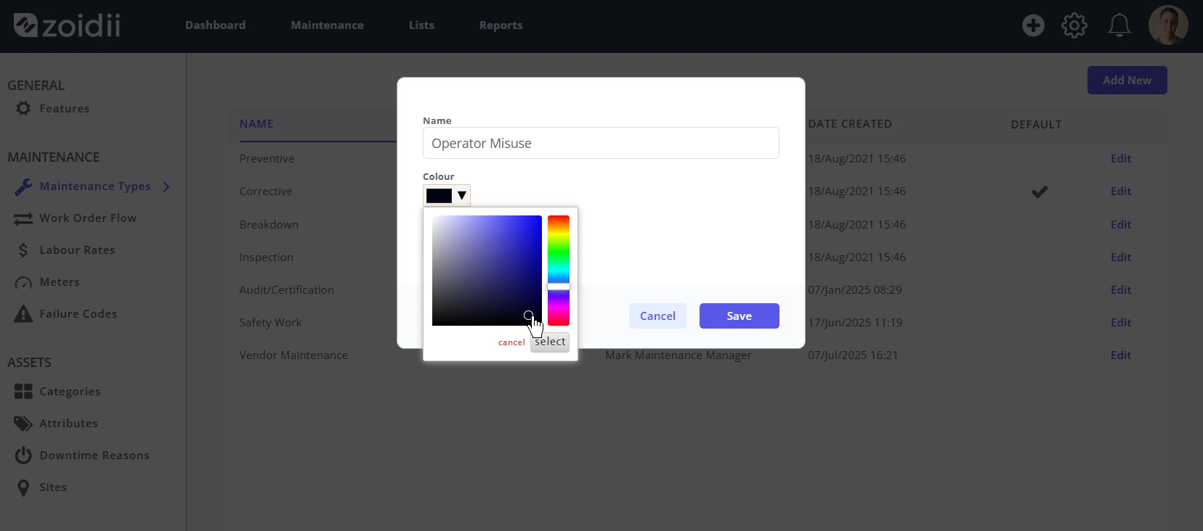Click the plus add icon in header

pos(1033,25)
